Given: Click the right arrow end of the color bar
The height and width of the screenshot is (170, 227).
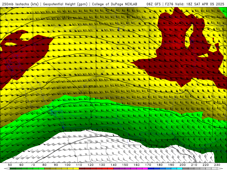Looking at the screenshot, I should tap(220, 169).
